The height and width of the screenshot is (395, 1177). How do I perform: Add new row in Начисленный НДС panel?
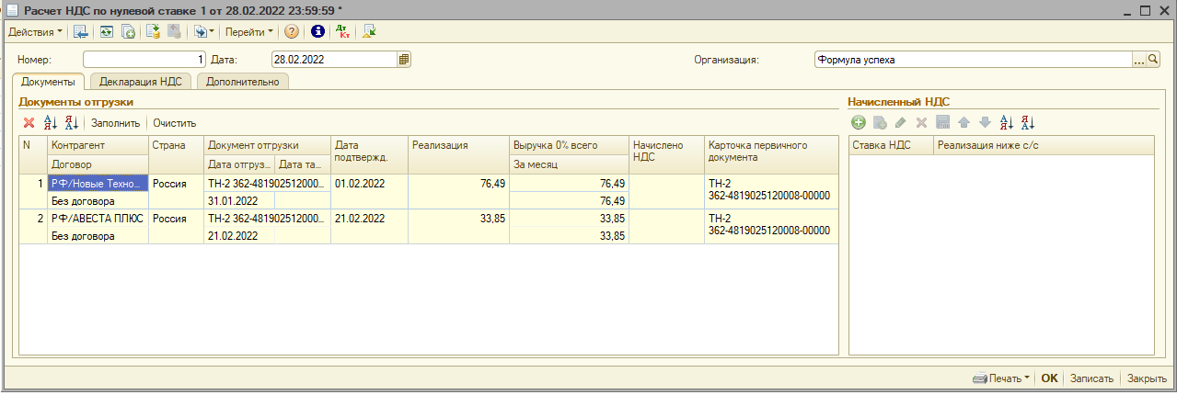(858, 122)
